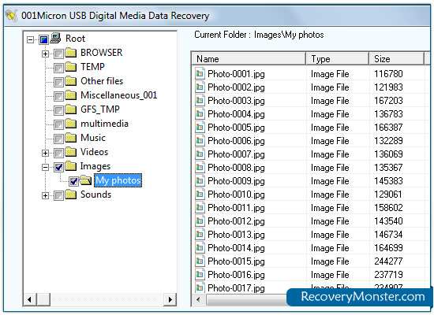The image size is (434, 315).
Task: Check the Miscellaneous_001 checkbox
Action: click(x=58, y=96)
